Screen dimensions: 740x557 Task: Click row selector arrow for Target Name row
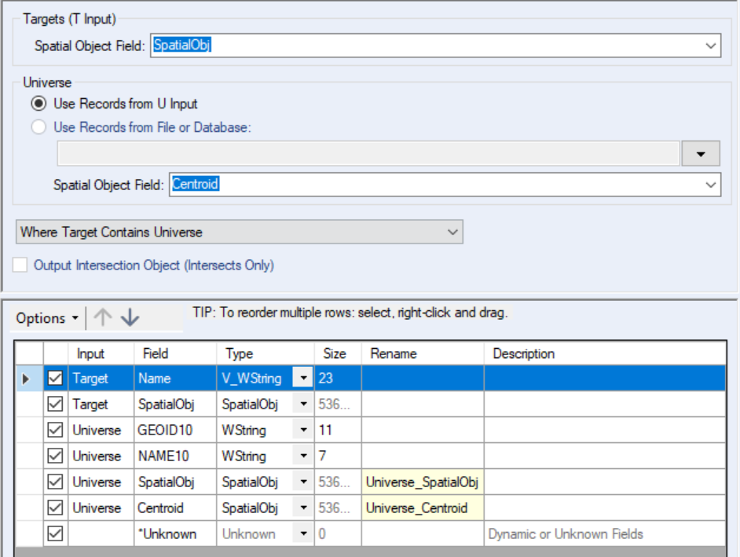coord(26,378)
